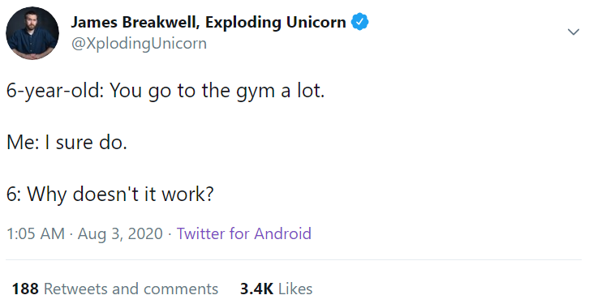Select the line "You go to the gym a lot"
589x308 pixels.
[217, 91]
